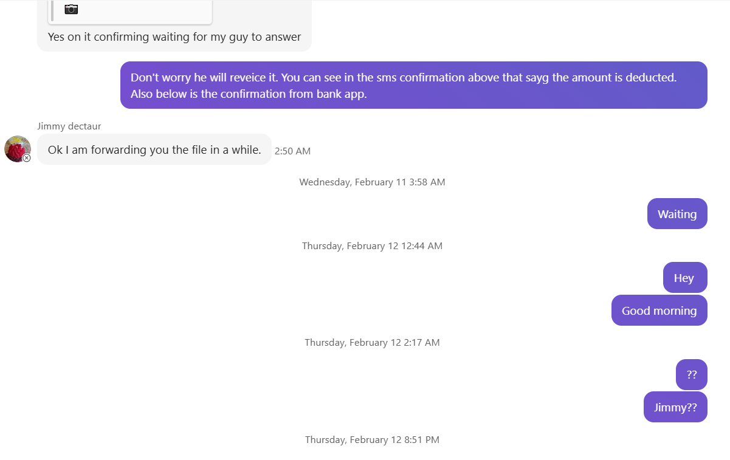Click the "Jimmy dectaur" sender name
The width and height of the screenshot is (730, 460).
[69, 126]
